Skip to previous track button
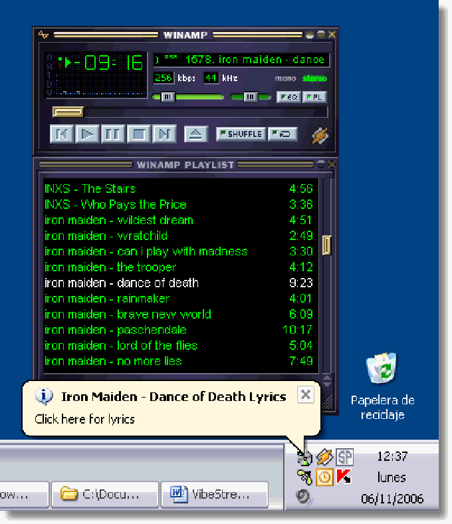Image resolution: width=452 pixels, height=524 pixels. pyautogui.click(x=61, y=134)
